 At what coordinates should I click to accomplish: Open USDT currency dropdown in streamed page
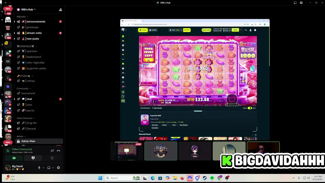[x=176, y=30]
